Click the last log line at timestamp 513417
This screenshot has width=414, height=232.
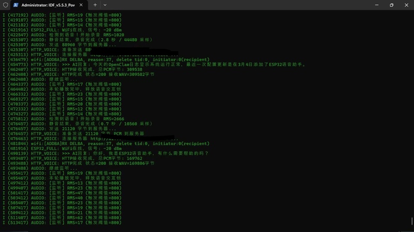(x=62, y=223)
